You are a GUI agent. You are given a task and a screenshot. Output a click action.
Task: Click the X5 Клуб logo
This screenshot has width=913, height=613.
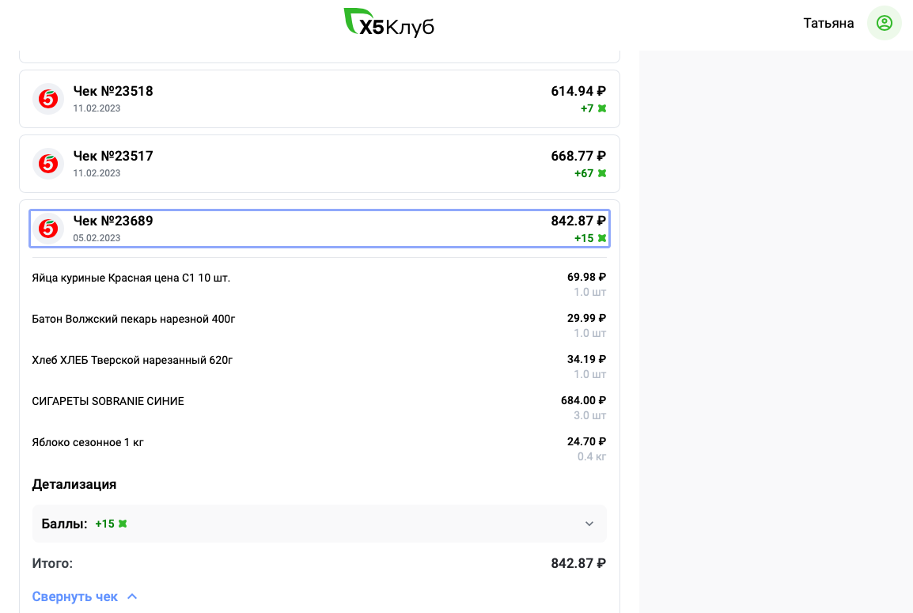pyautogui.click(x=388, y=23)
